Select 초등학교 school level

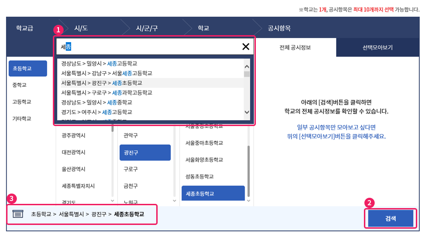(x=28, y=68)
